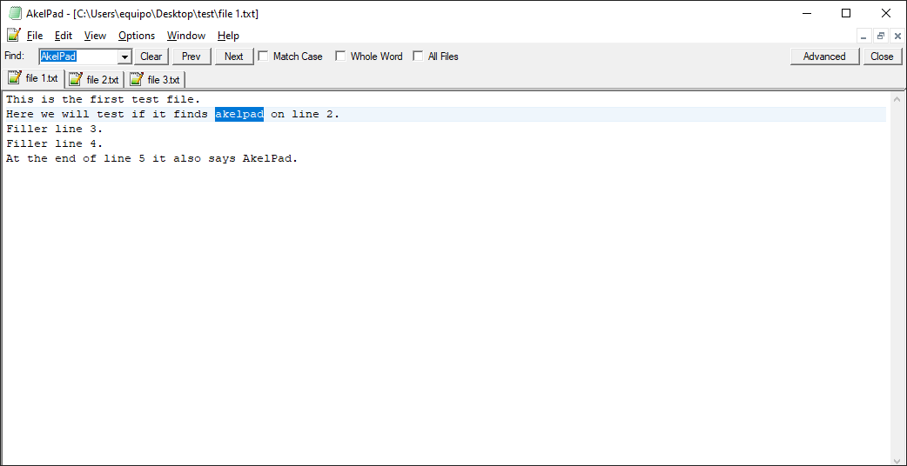Click the document icon on file 1.txt tab
This screenshot has width=907, height=466.
(15, 78)
